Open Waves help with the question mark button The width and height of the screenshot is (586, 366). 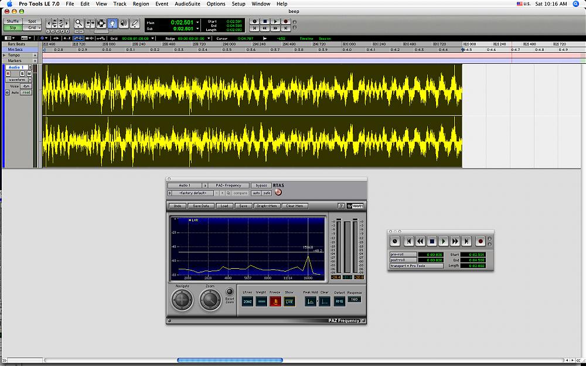click(341, 206)
